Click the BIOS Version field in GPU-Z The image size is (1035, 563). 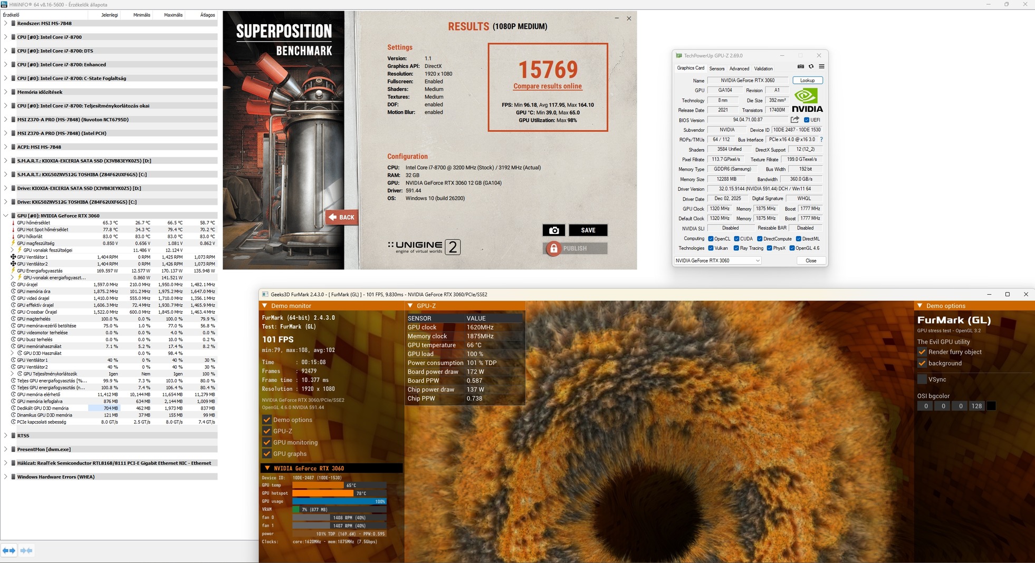[747, 120]
